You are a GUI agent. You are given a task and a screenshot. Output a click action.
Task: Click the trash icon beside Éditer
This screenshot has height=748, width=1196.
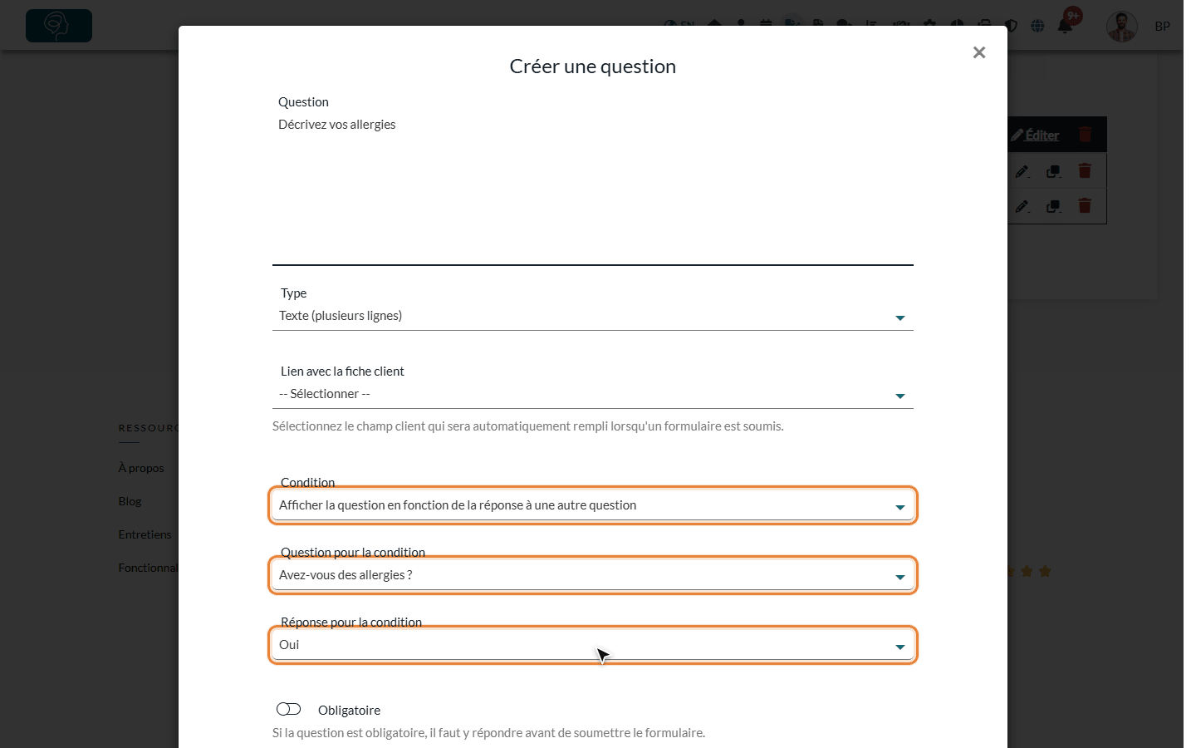[1086, 135]
